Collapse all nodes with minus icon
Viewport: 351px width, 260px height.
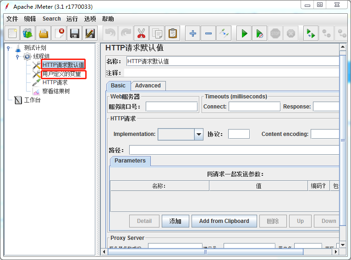[208, 33]
